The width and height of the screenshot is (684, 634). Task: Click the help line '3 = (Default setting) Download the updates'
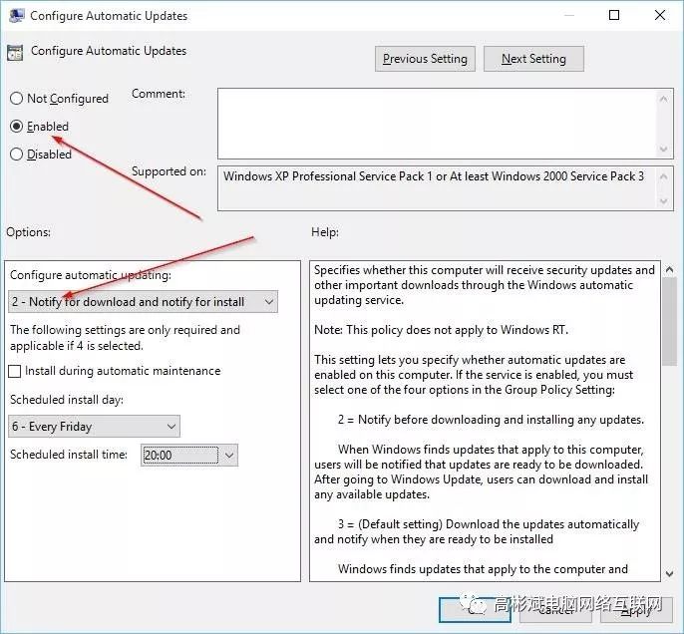click(x=489, y=524)
